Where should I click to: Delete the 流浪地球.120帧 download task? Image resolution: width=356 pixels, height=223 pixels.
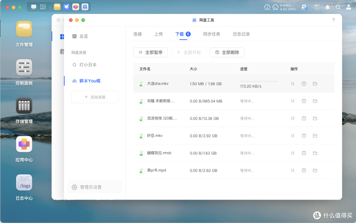point(304,118)
